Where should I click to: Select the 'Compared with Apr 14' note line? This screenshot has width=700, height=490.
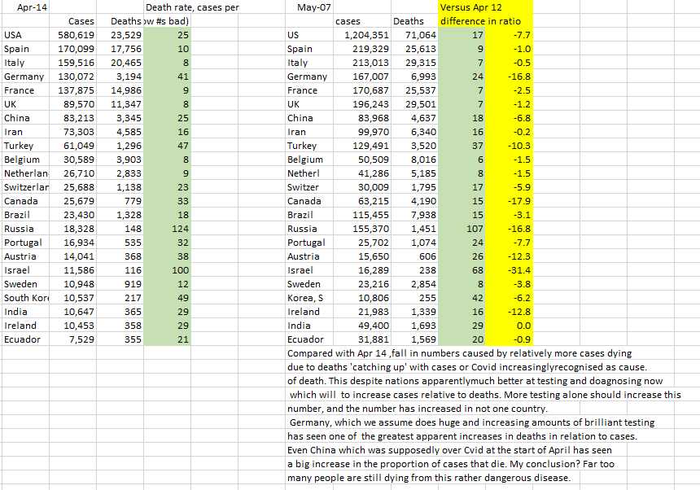pos(459,353)
